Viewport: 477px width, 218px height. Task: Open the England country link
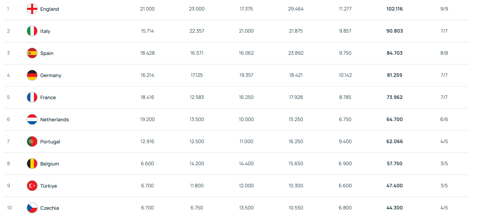pos(50,9)
